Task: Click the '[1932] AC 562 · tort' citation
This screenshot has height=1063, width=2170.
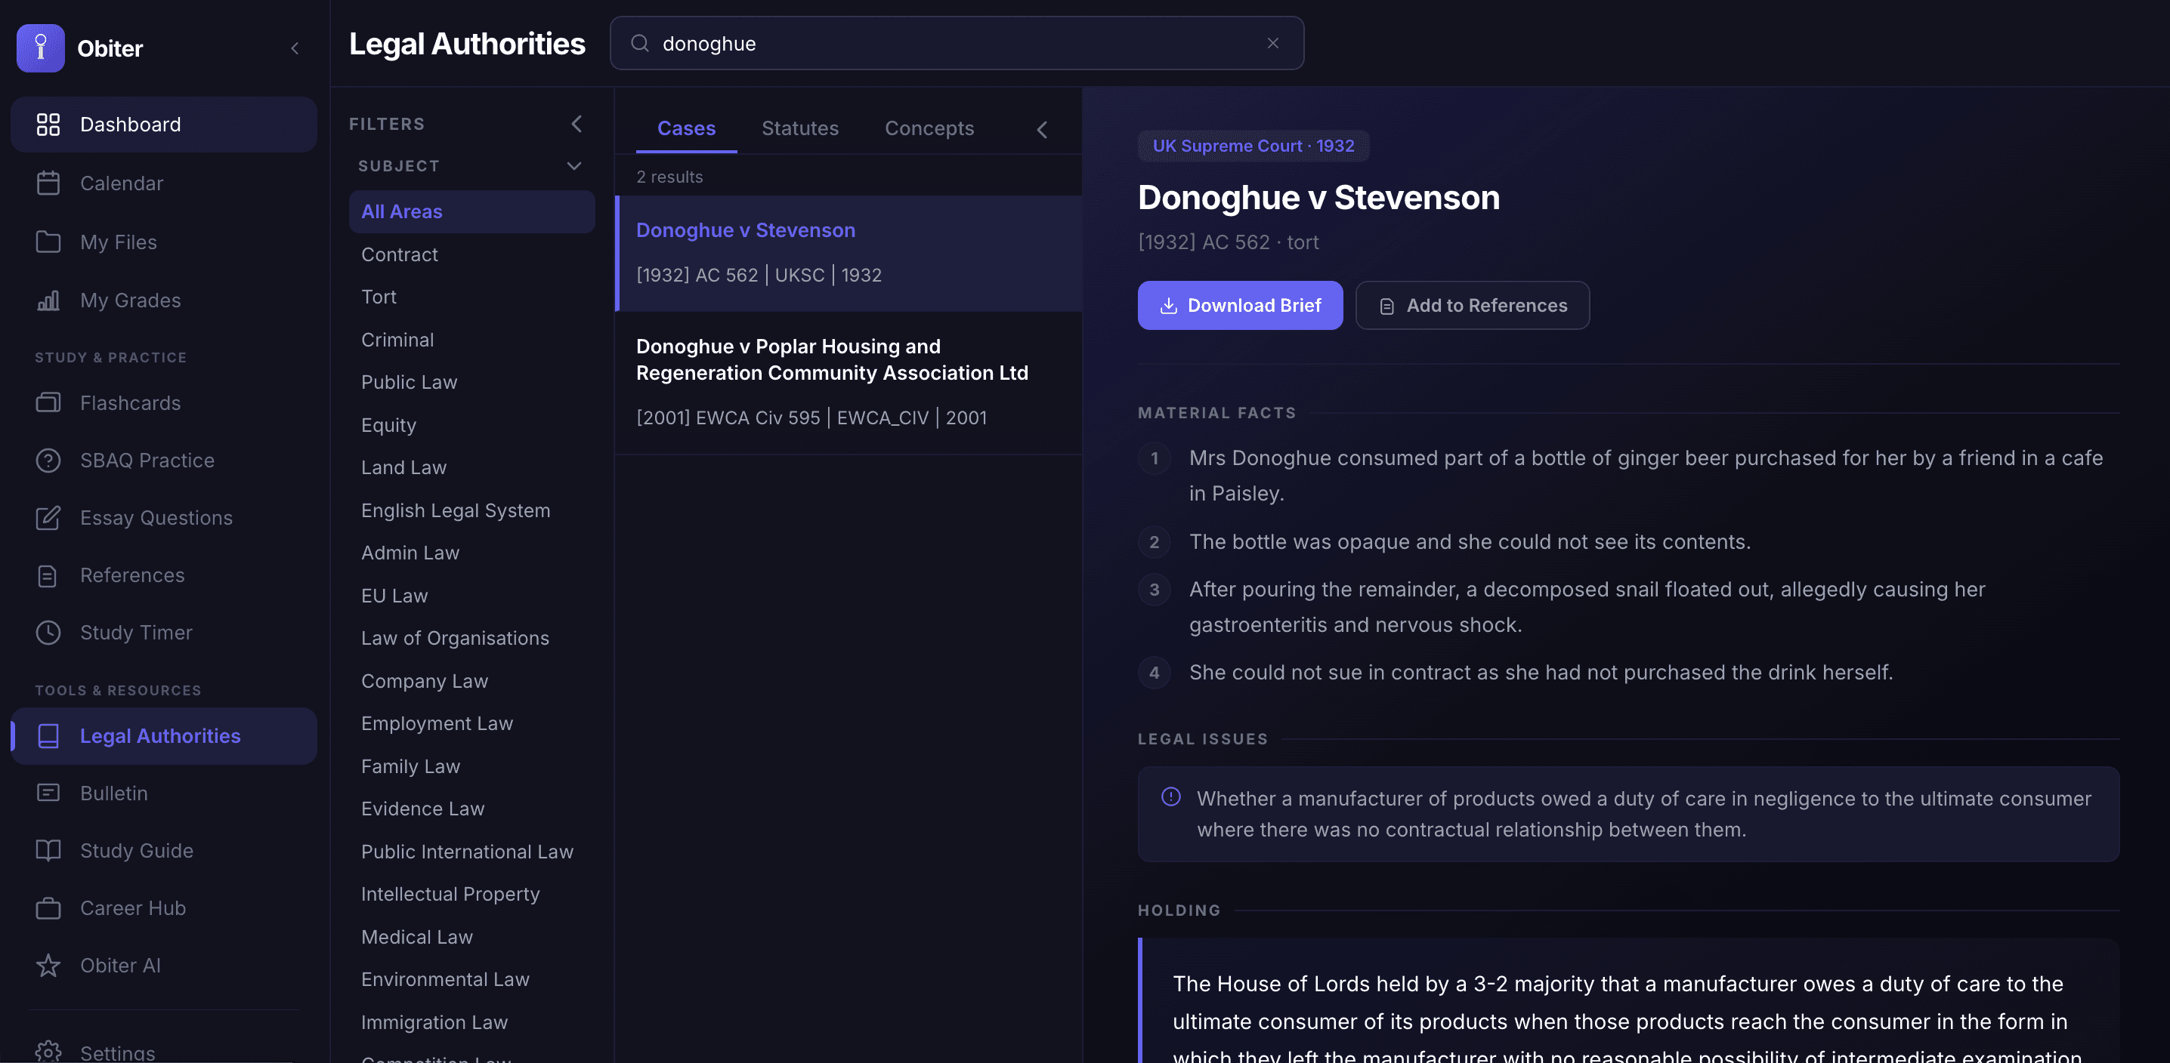Action: point(1229,242)
